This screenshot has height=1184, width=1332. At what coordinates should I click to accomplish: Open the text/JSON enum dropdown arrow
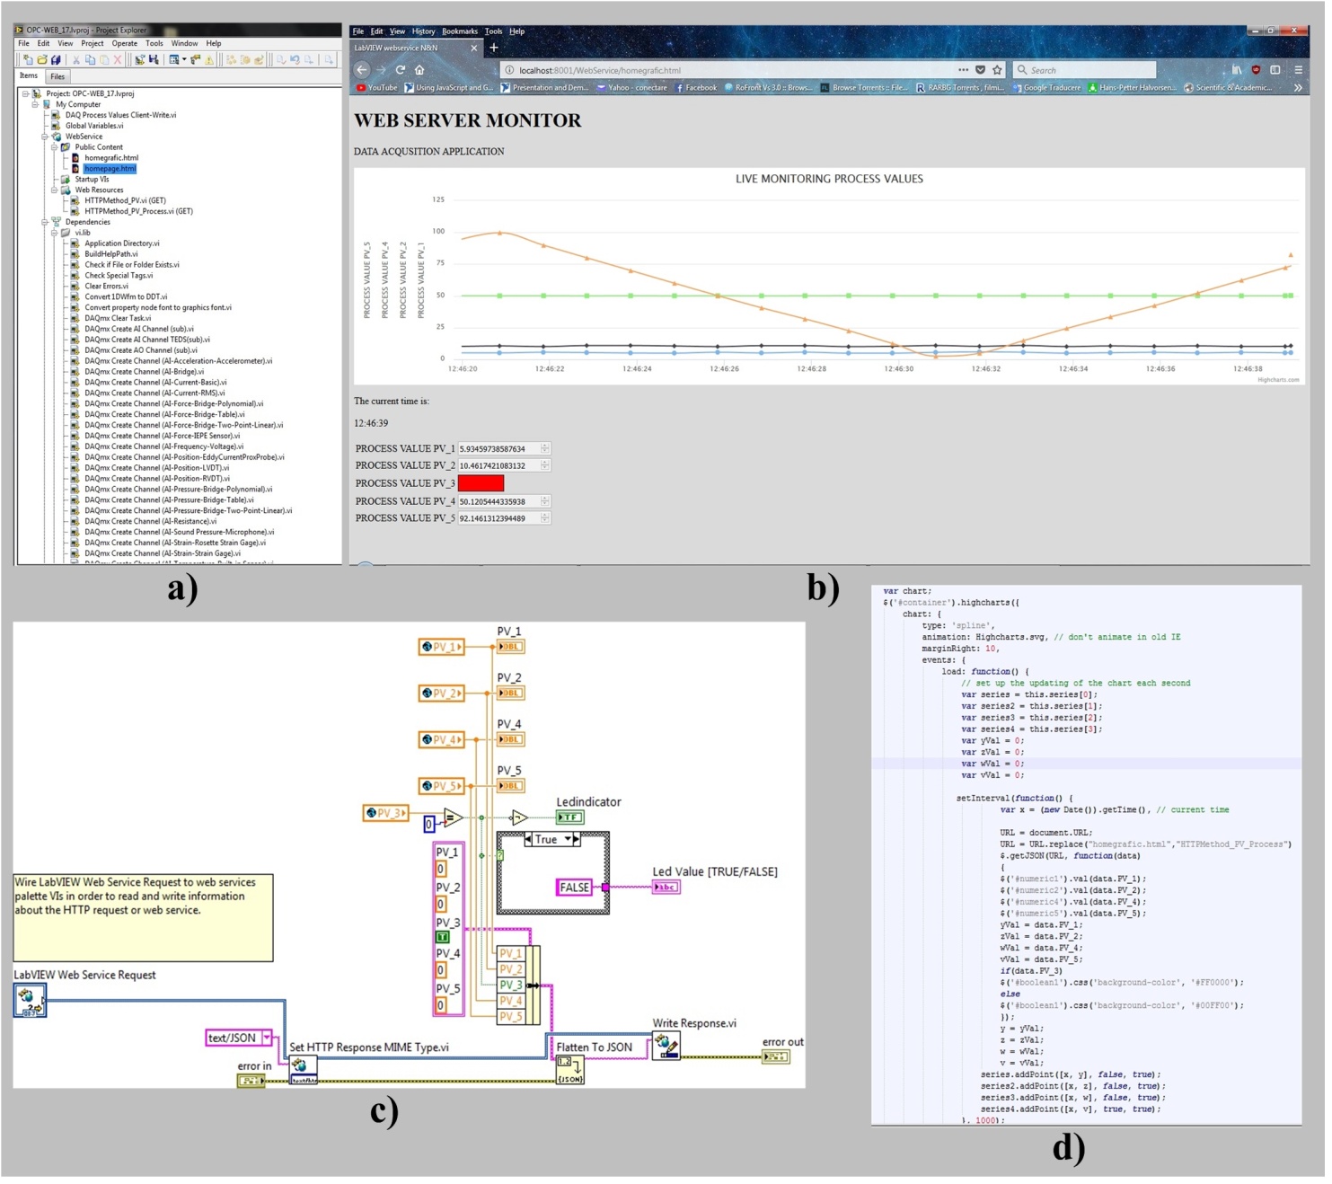(x=267, y=1038)
